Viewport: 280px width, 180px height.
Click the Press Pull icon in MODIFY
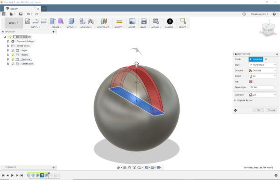[71, 22]
